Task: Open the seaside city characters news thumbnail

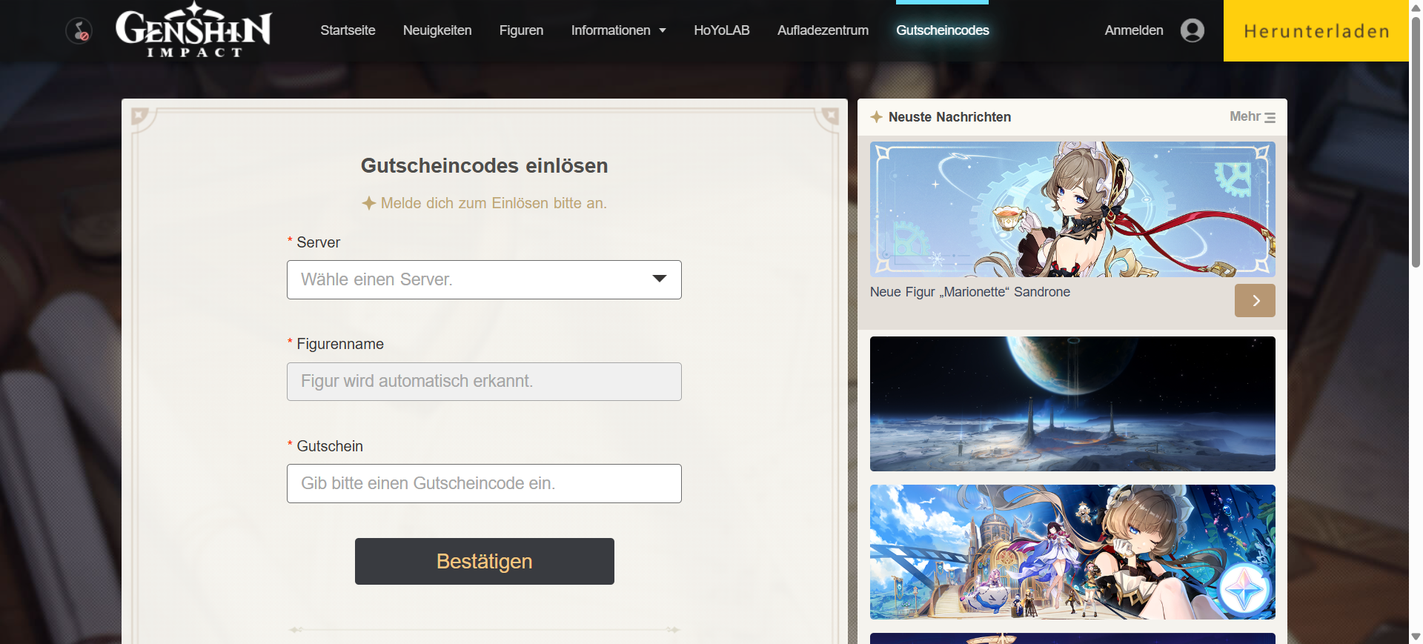Action: click(1072, 552)
